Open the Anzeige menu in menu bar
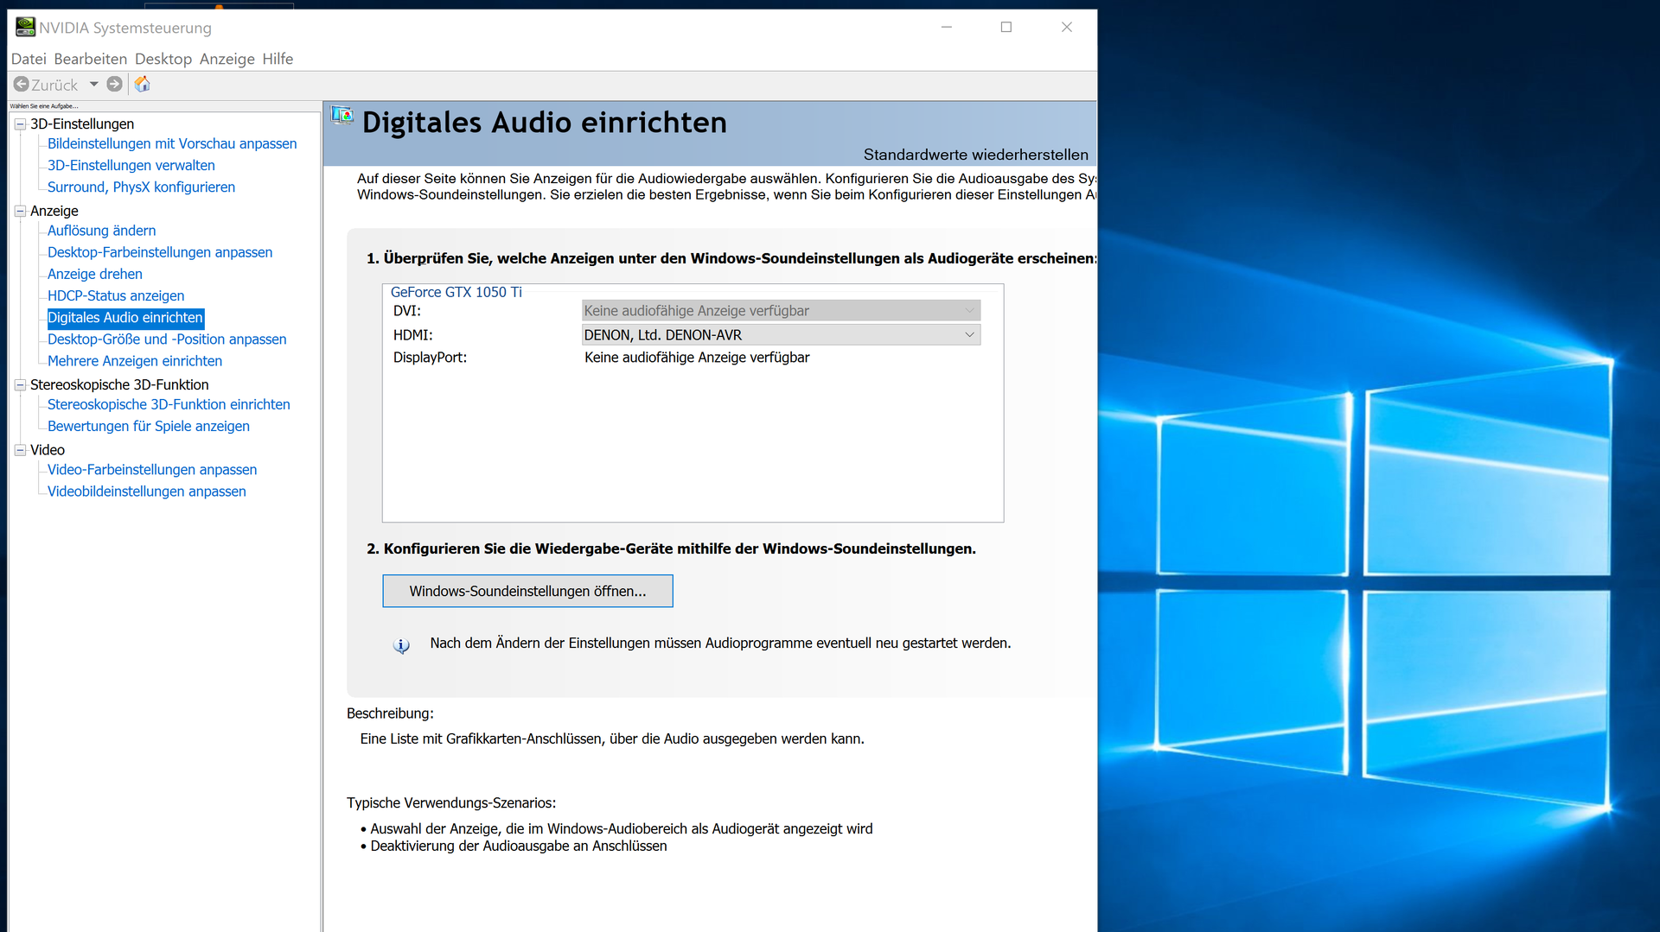This screenshot has height=932, width=1660. [x=227, y=59]
